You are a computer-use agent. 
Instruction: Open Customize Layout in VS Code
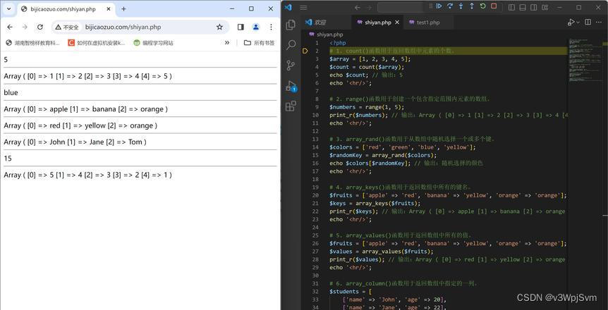click(x=545, y=7)
